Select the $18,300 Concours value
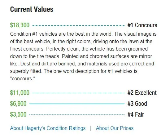 20,25
